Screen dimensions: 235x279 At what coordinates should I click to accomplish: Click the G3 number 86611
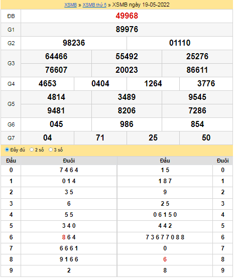tap(197, 70)
